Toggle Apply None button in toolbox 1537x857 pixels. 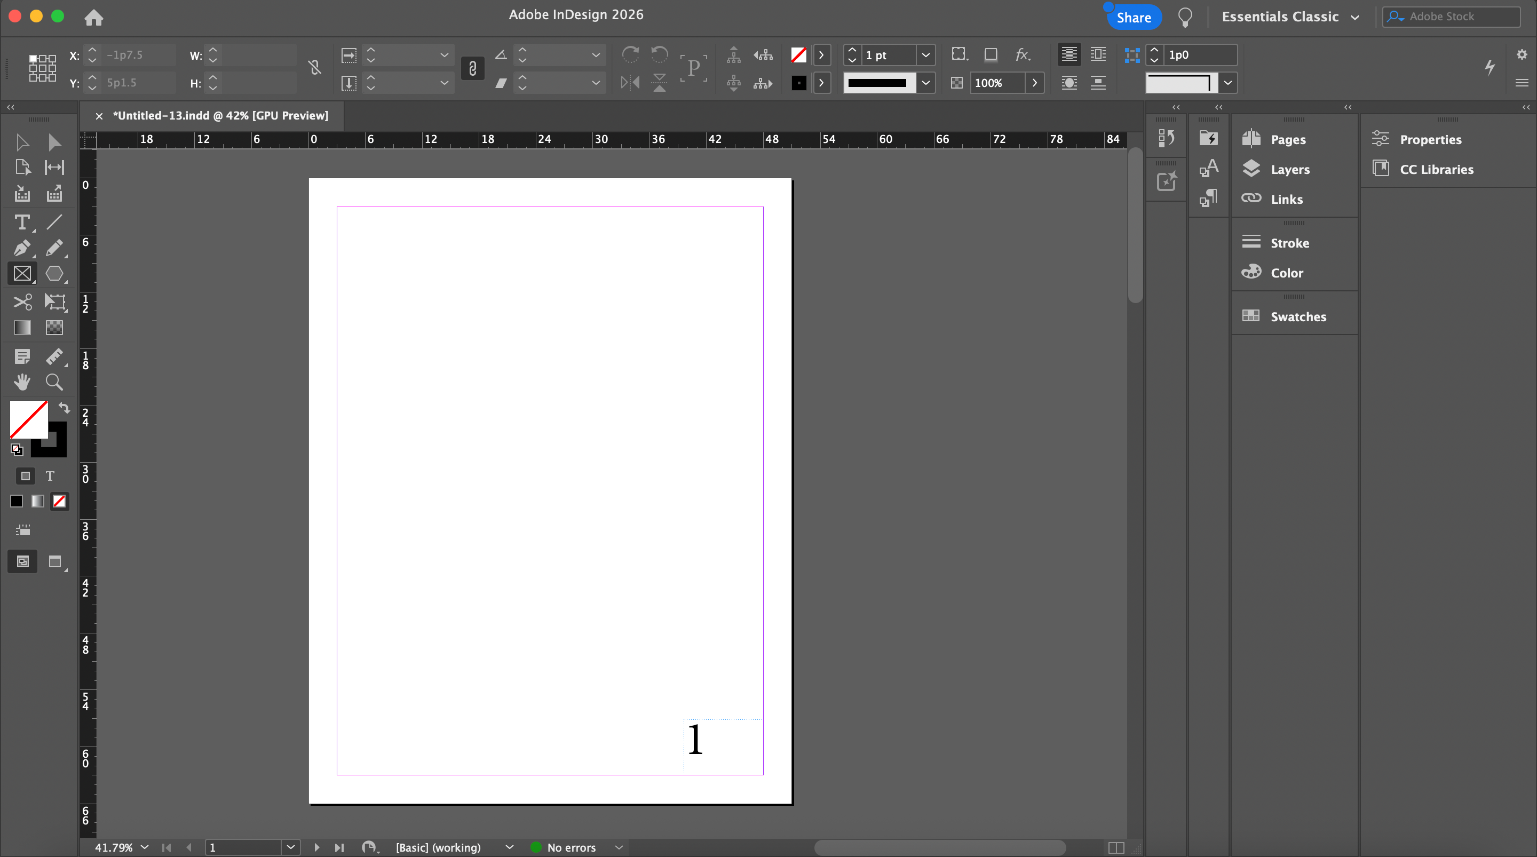59,501
